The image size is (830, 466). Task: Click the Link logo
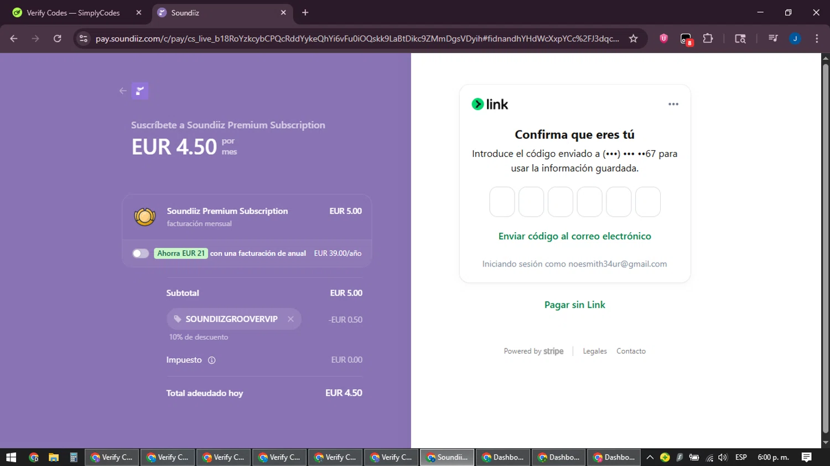click(x=490, y=104)
